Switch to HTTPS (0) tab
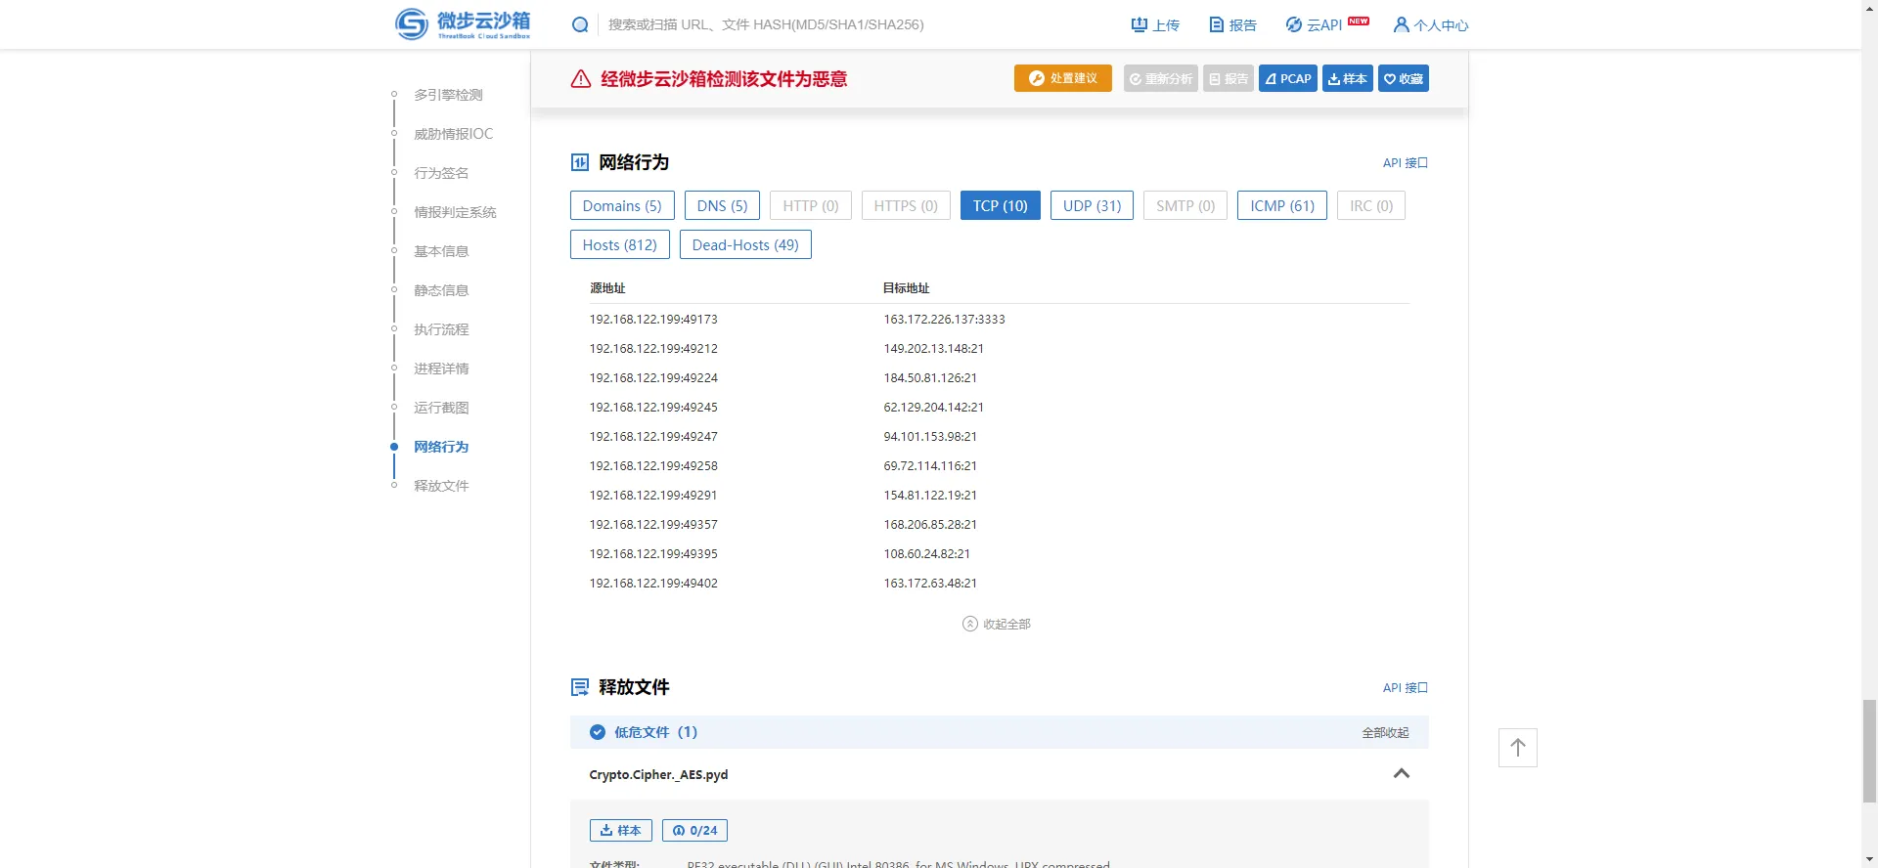Image resolution: width=1878 pixels, height=868 pixels. (906, 205)
